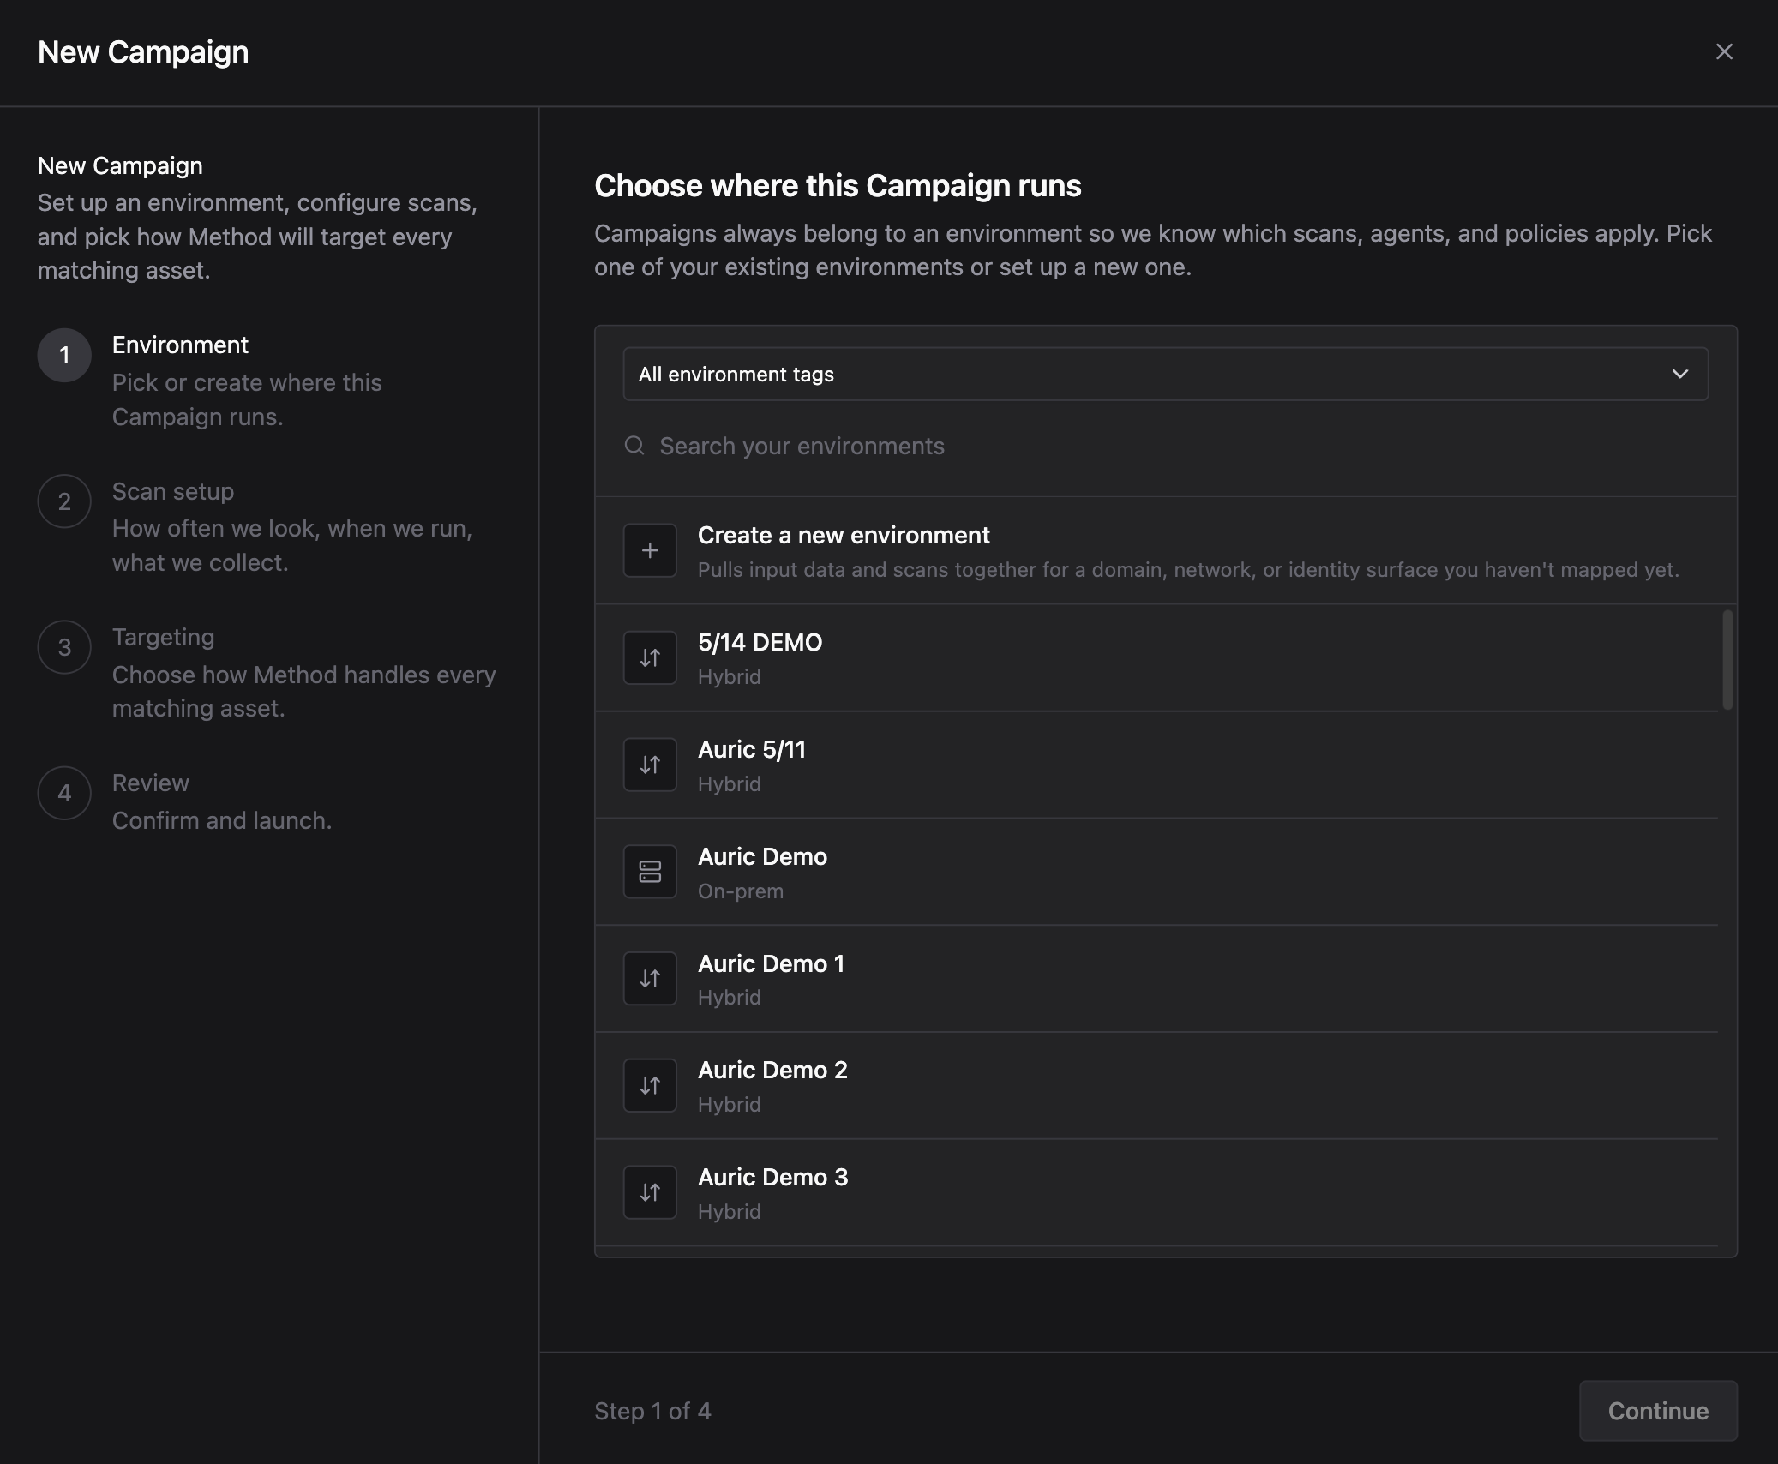Open the All environment tags dropdown
Viewport: 1778px width, 1464px height.
[1165, 374]
